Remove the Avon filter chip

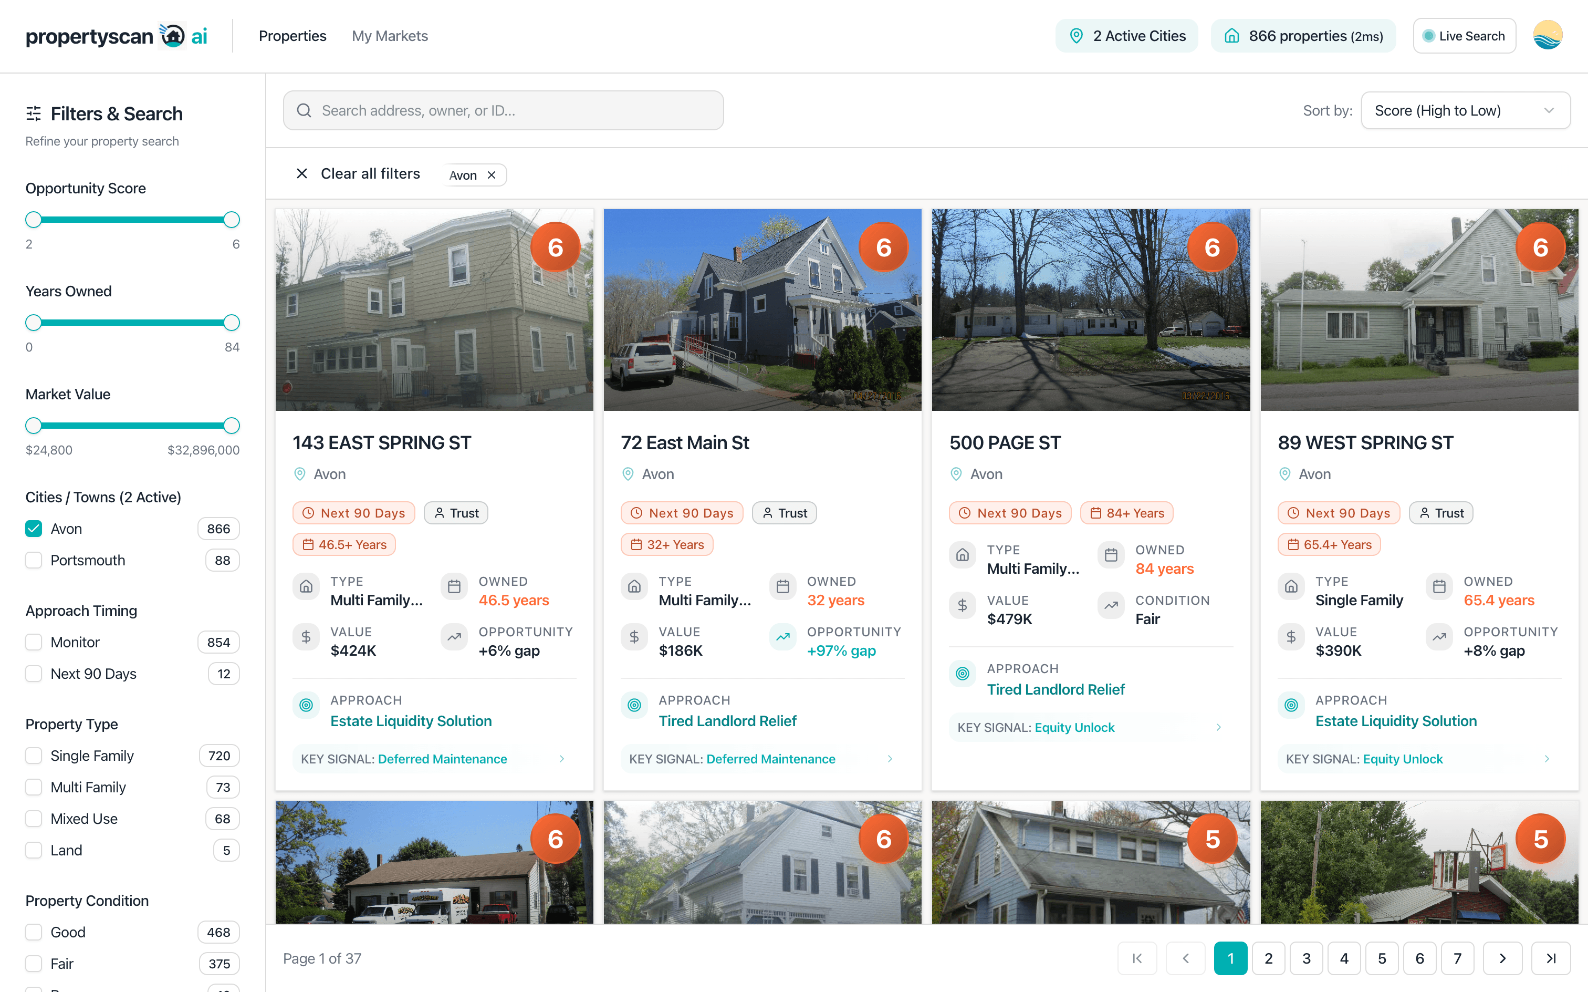point(491,175)
